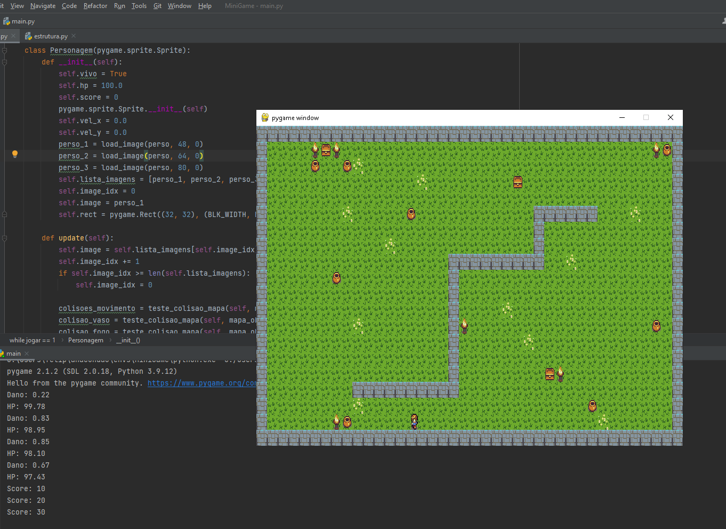Open the Navigate menu
The width and height of the screenshot is (726, 529).
pos(43,6)
